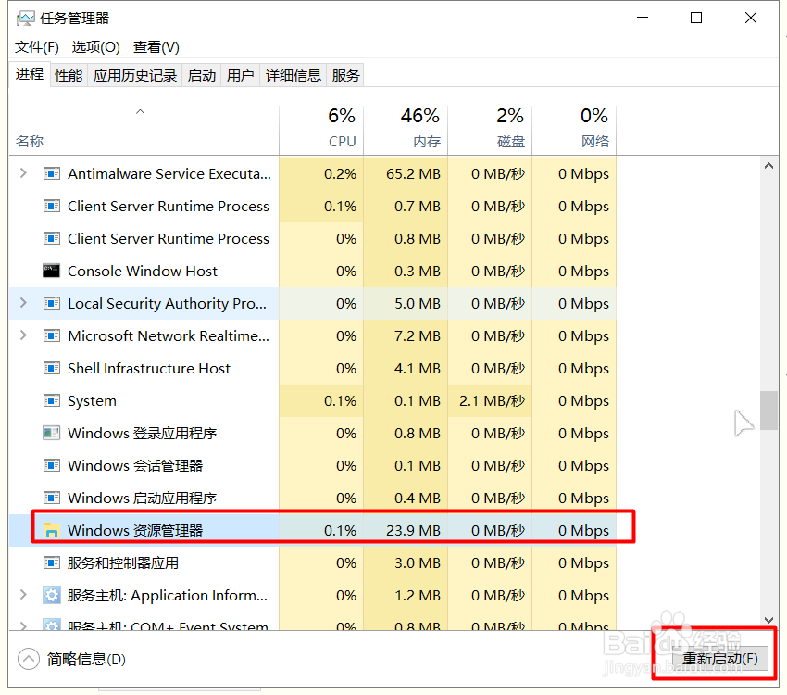Click the Windows 启动应用程序 icon

tap(52, 498)
